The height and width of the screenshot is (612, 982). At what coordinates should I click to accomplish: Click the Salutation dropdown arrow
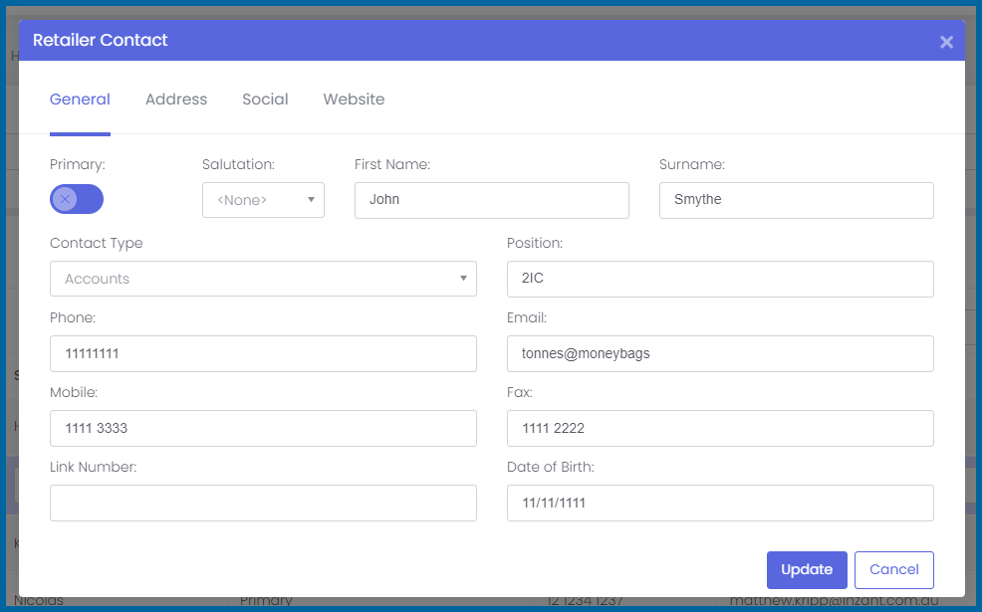[x=311, y=200]
